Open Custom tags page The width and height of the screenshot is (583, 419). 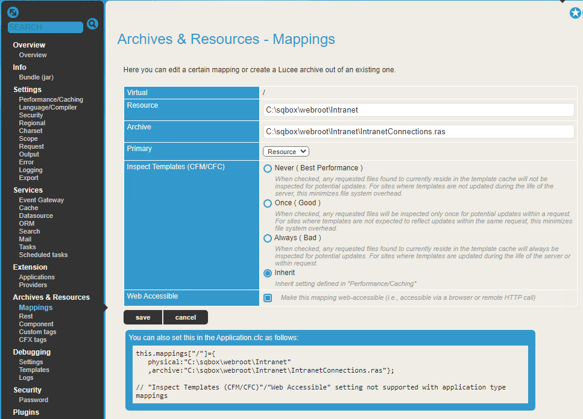pyautogui.click(x=37, y=332)
